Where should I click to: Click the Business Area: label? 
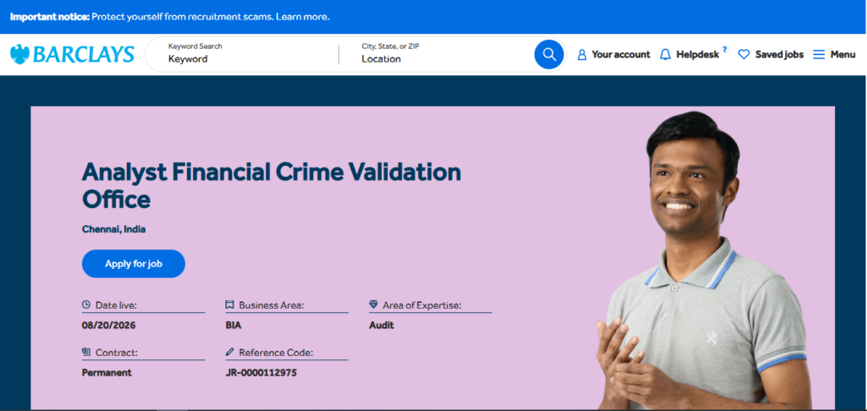point(272,305)
